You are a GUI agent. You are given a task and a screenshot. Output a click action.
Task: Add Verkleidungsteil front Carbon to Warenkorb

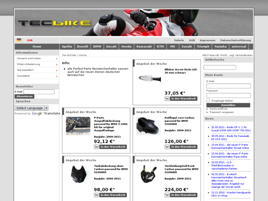click(x=184, y=195)
